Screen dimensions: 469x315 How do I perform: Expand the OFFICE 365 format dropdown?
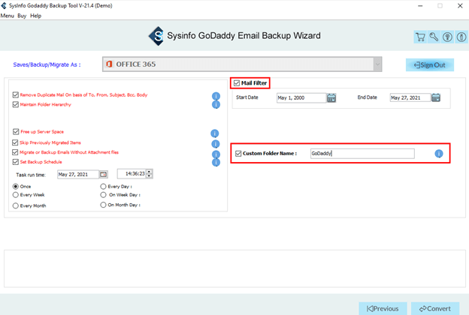point(377,64)
